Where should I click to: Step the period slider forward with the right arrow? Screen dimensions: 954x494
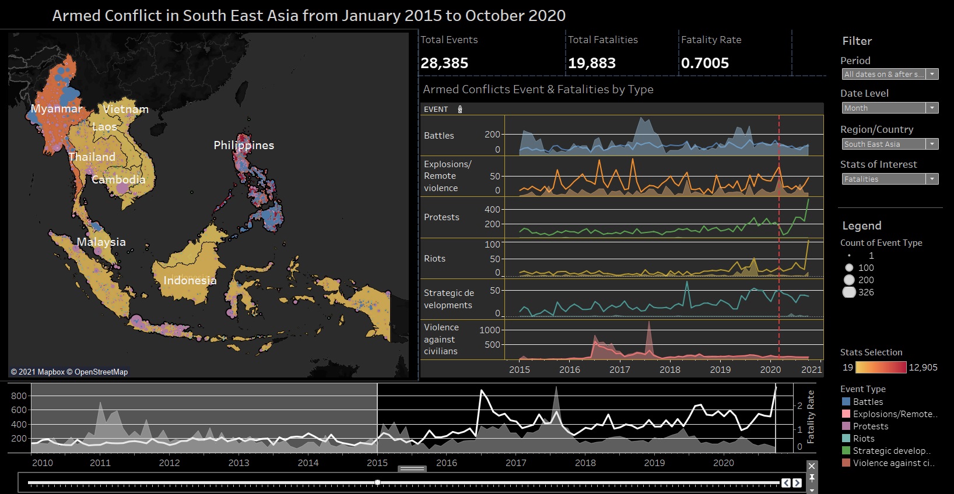(x=797, y=482)
